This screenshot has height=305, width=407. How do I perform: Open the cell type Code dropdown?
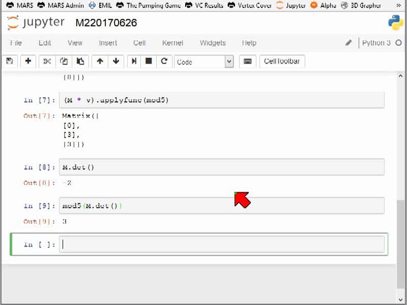click(204, 62)
